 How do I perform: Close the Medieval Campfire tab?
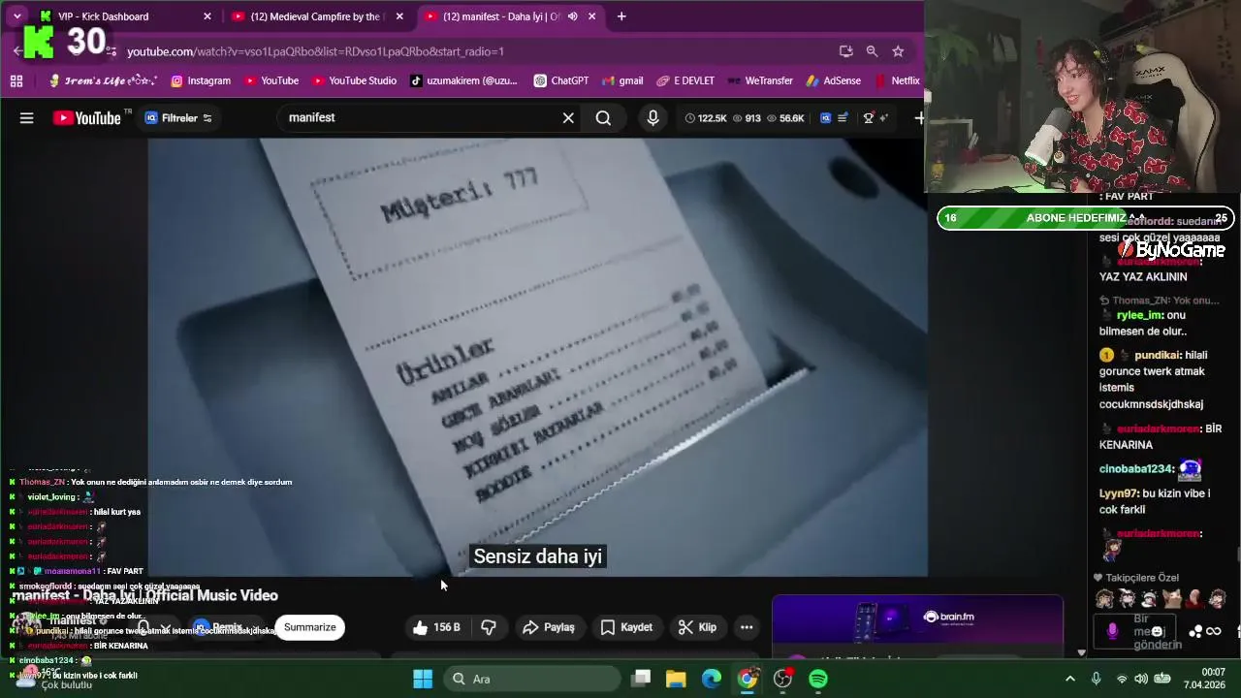tap(399, 16)
